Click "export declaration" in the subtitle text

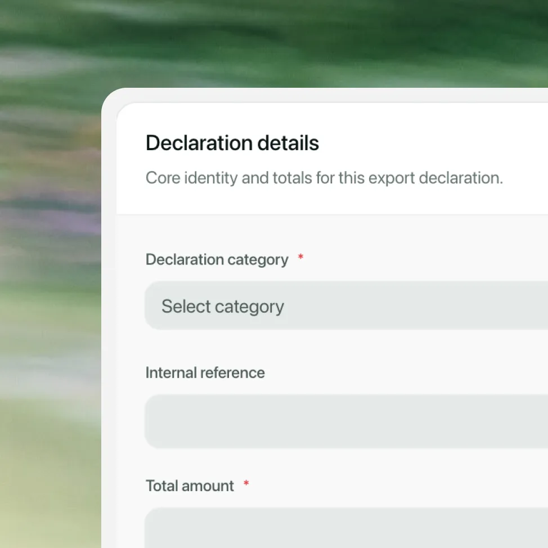tap(436, 178)
